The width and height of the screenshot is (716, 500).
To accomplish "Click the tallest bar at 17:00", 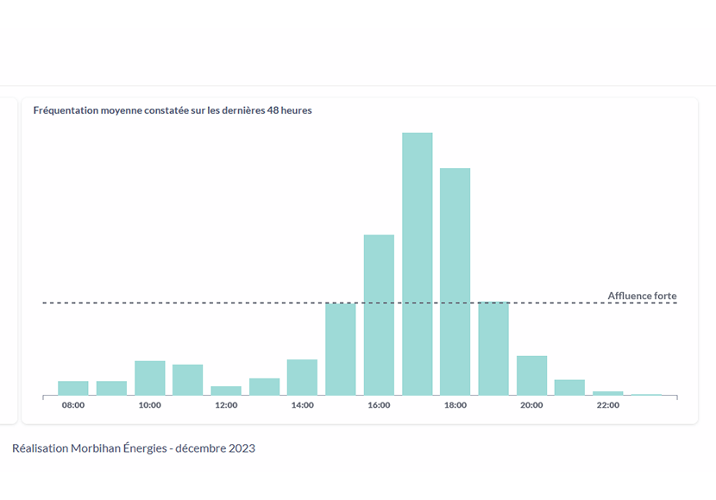I will pos(418,264).
